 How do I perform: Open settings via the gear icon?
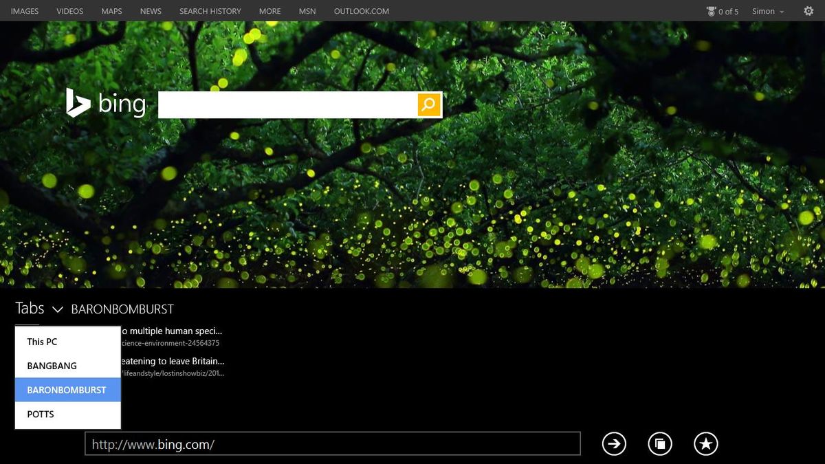click(808, 11)
